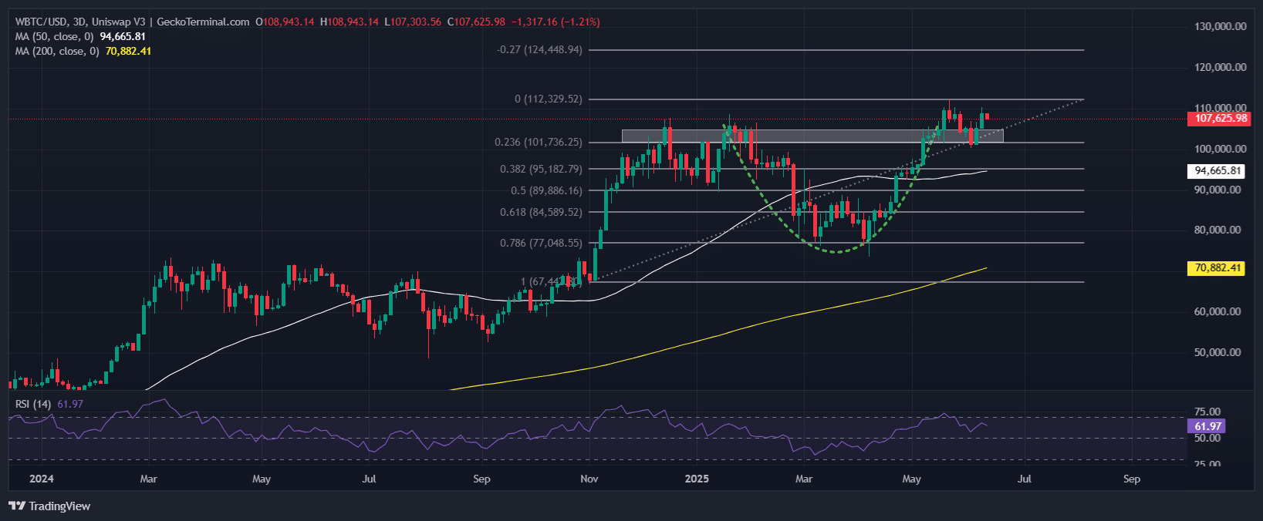Click the yellow MA price tag 70,882.41
1263x521 pixels.
coord(1215,268)
